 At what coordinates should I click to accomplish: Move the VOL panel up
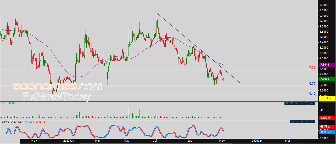pyautogui.click(x=297, y=103)
